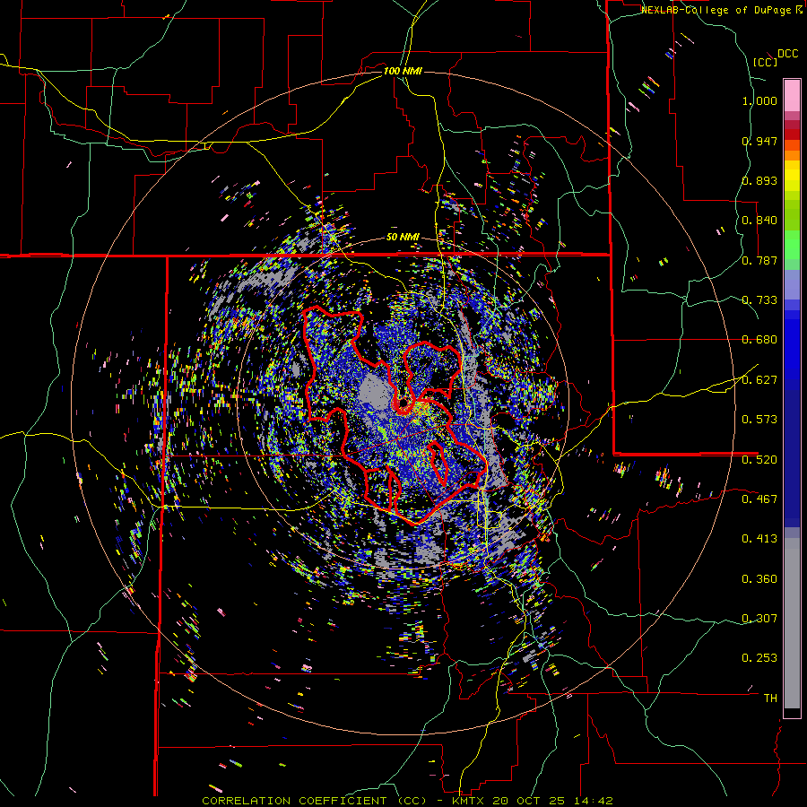Click the NEXLAB-College of DuPage credit text
807x807 pixels.
pos(718,10)
